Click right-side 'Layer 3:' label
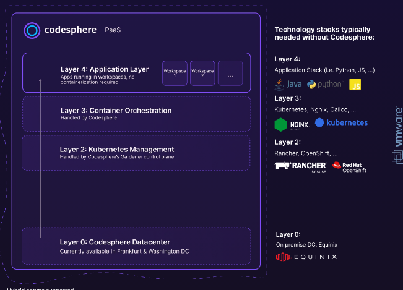Screen dimensions: 403x290 288,98
